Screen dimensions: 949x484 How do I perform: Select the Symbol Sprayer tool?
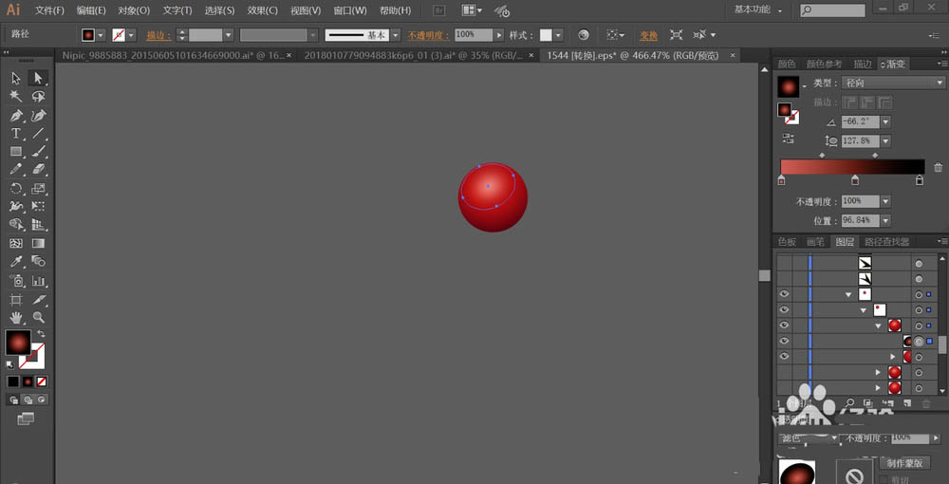[x=16, y=281]
